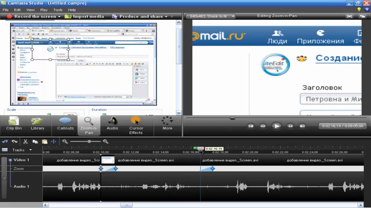Screen dimensions: 371x208
Task: Open the preview size Shrink to fit dropdown
Action: tap(211, 16)
